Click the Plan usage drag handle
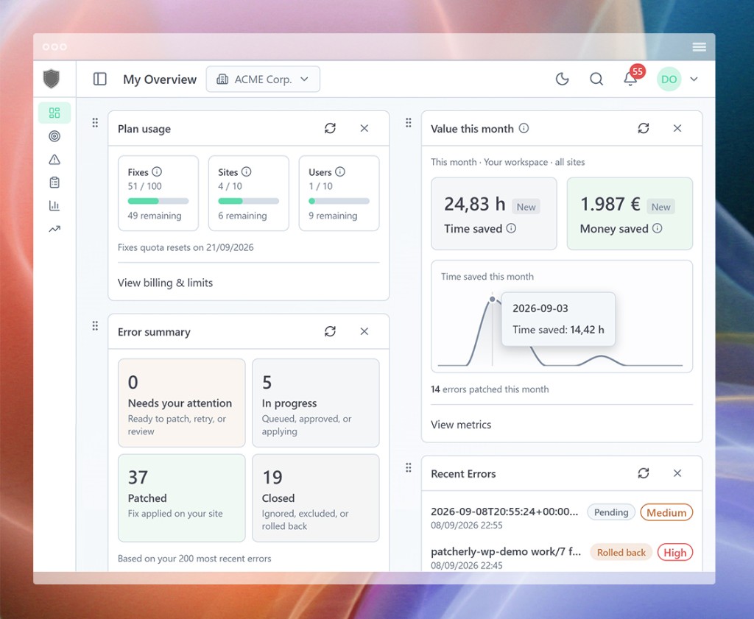The height and width of the screenshot is (619, 754). (x=95, y=123)
